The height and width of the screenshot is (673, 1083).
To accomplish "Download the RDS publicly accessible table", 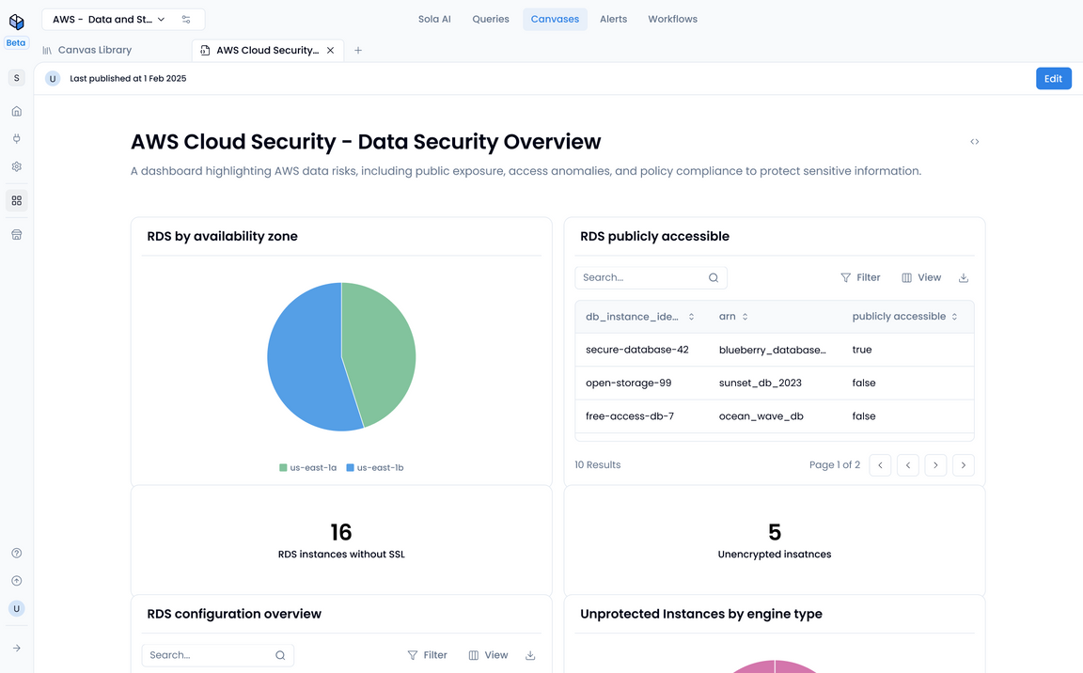I will (964, 277).
